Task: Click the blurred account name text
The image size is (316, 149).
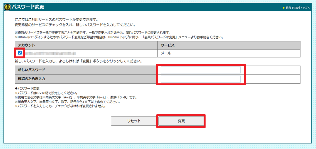Action: pyautogui.click(x=51, y=53)
